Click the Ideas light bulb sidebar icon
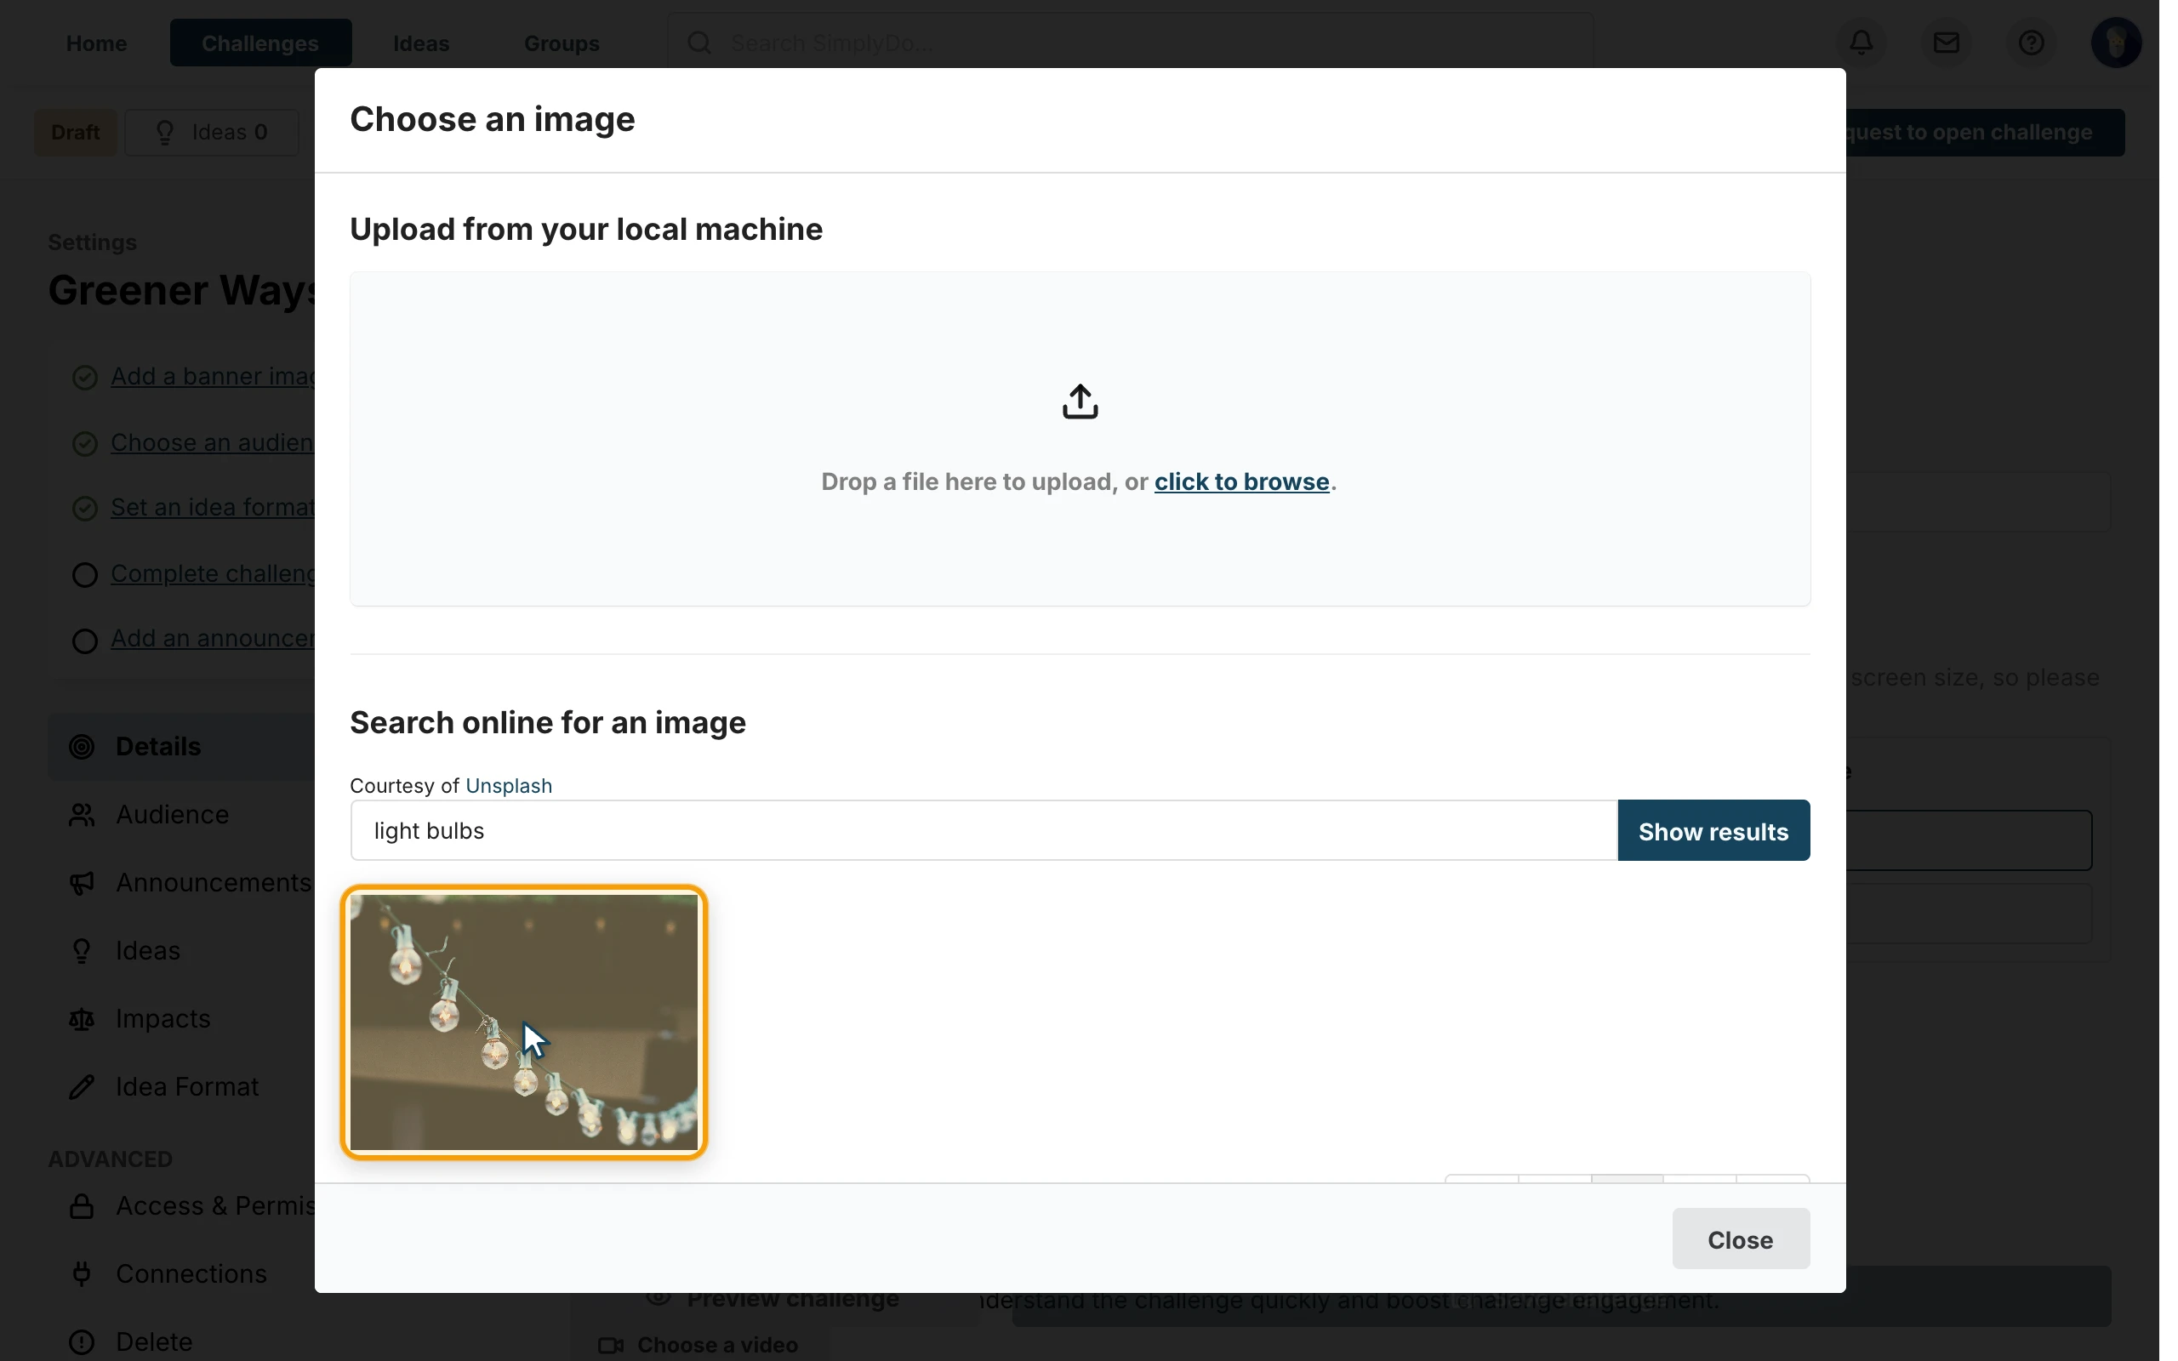 point(82,950)
